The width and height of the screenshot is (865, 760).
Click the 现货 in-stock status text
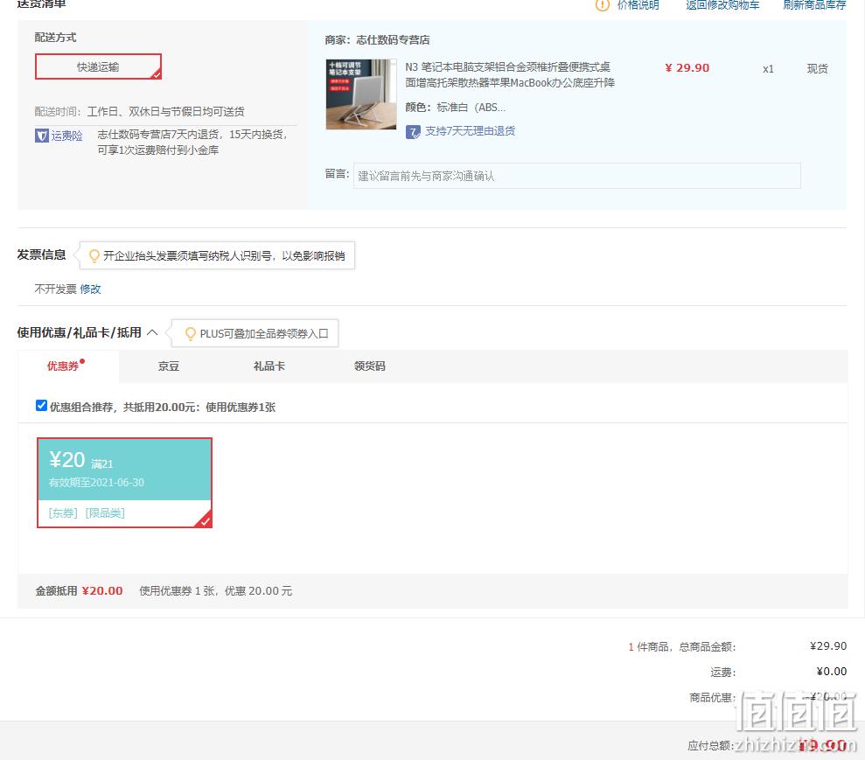click(x=818, y=69)
